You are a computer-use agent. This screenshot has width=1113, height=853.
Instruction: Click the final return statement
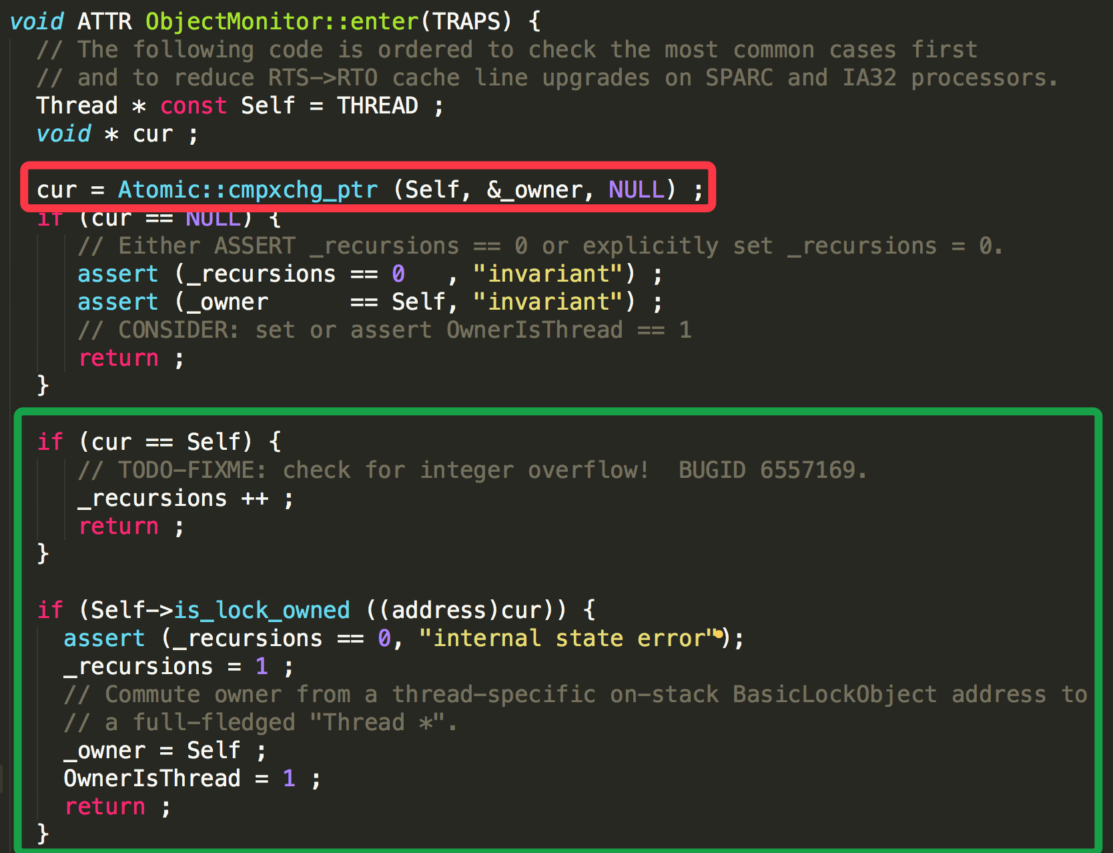[117, 806]
